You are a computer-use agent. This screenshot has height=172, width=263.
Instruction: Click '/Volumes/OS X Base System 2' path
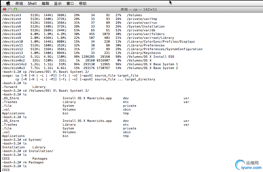point(152,68)
